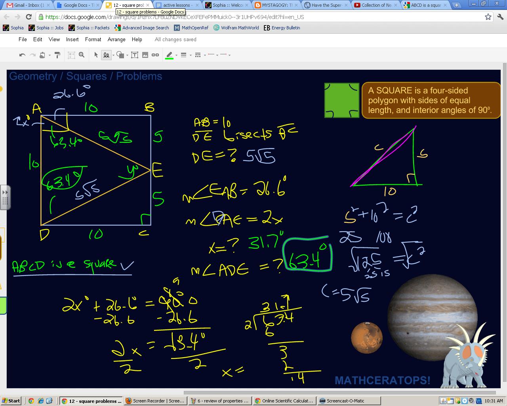Screen dimensions: 507x406
Task: Click the zoom to fit icon
Action: pos(71,55)
